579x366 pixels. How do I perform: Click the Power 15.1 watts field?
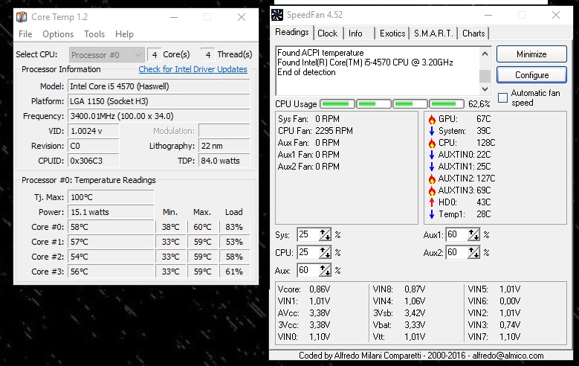click(x=111, y=212)
